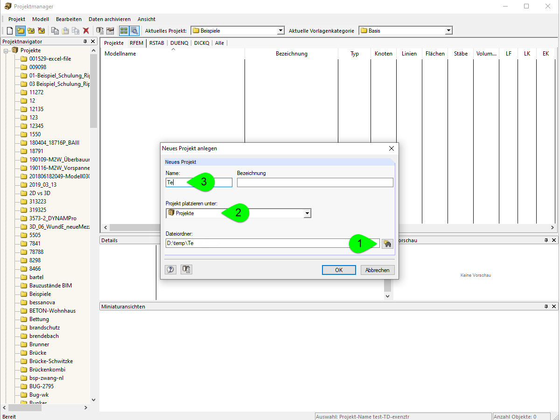Click the Bezeichnung input field
The width and height of the screenshot is (560, 420).
(x=315, y=182)
